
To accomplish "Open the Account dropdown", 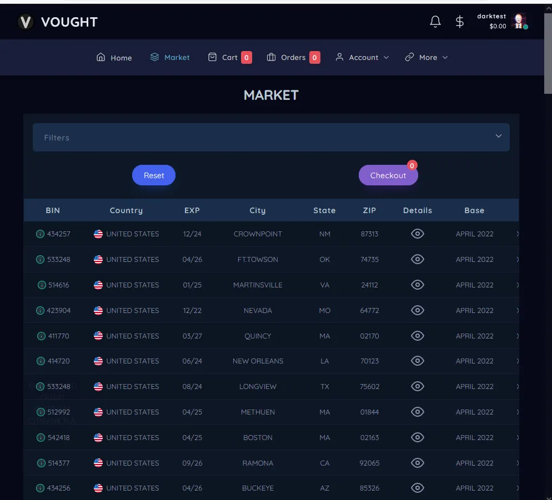I will pyautogui.click(x=362, y=57).
